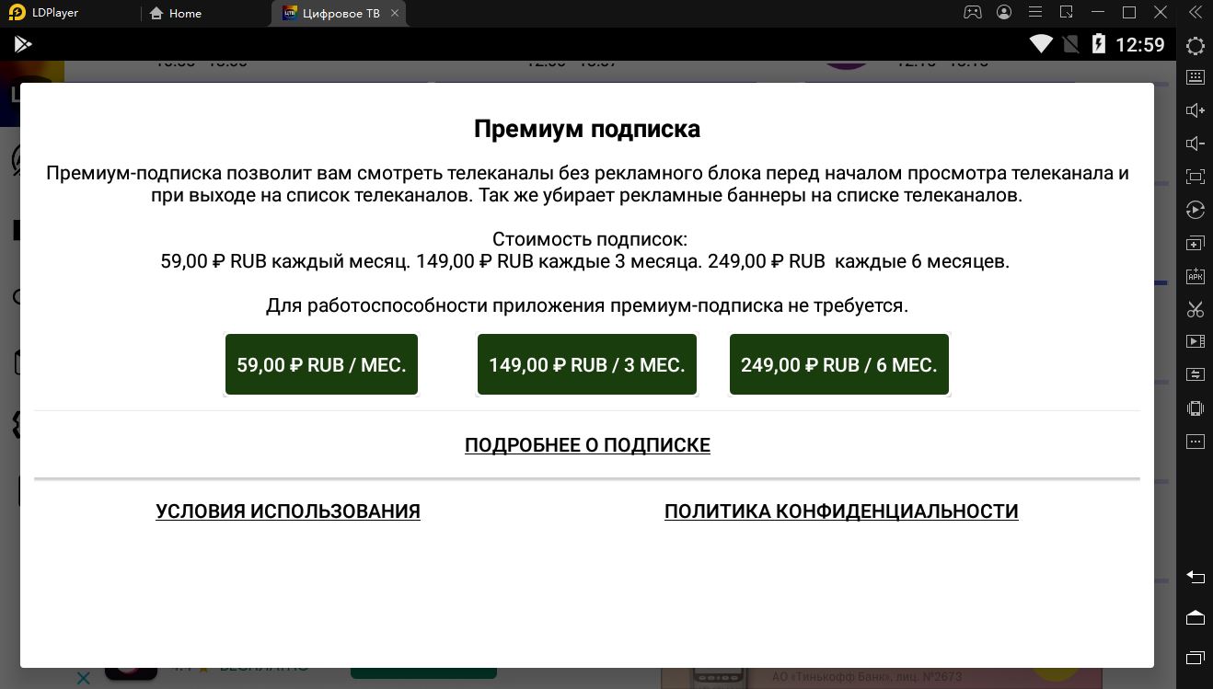
Task: Open the multi-instance add icon
Action: (x=1195, y=243)
